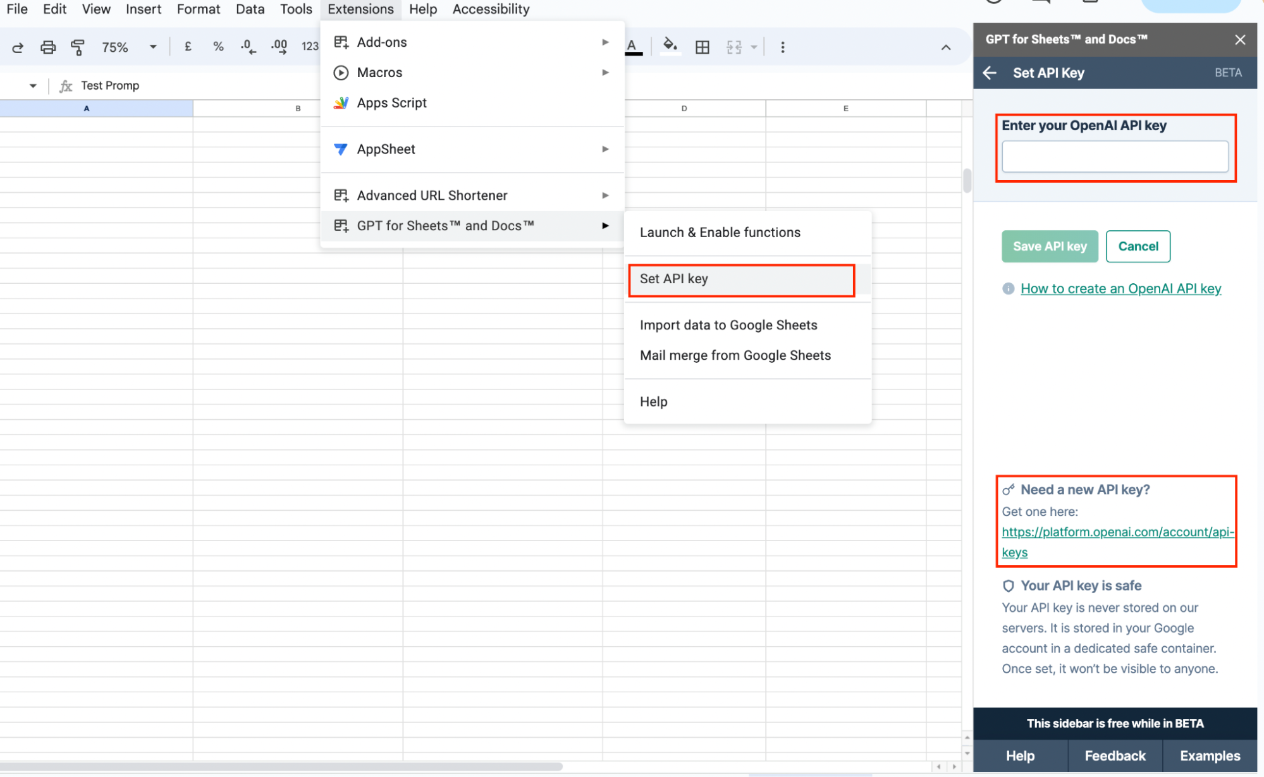Open the Edit menu
Image resolution: width=1264 pixels, height=777 pixels.
[x=55, y=9]
